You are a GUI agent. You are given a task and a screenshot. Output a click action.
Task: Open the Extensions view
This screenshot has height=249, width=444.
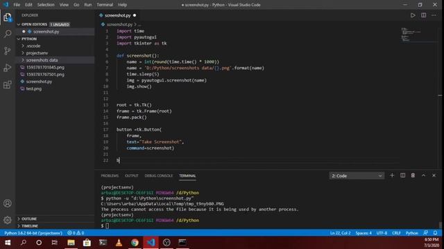click(8, 84)
